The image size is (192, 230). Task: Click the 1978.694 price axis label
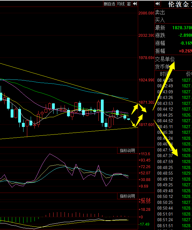146,58
